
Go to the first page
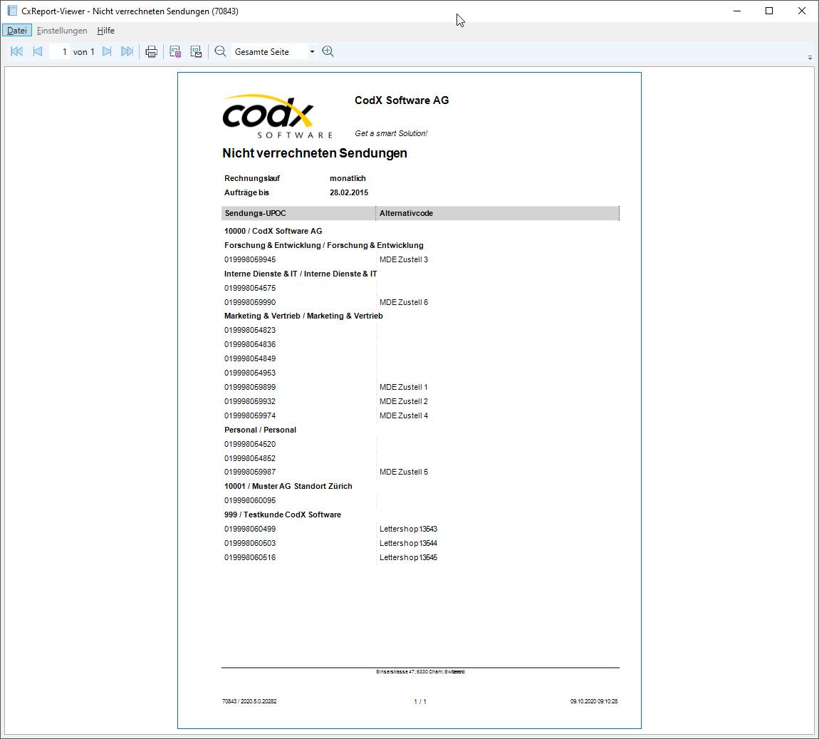[16, 51]
